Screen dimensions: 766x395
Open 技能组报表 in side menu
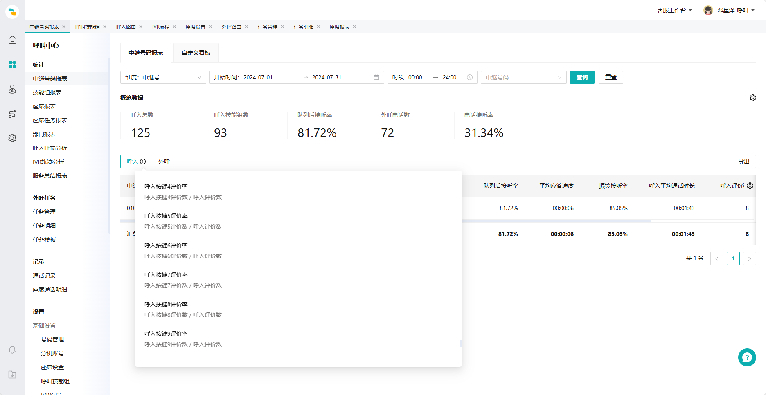pyautogui.click(x=47, y=92)
